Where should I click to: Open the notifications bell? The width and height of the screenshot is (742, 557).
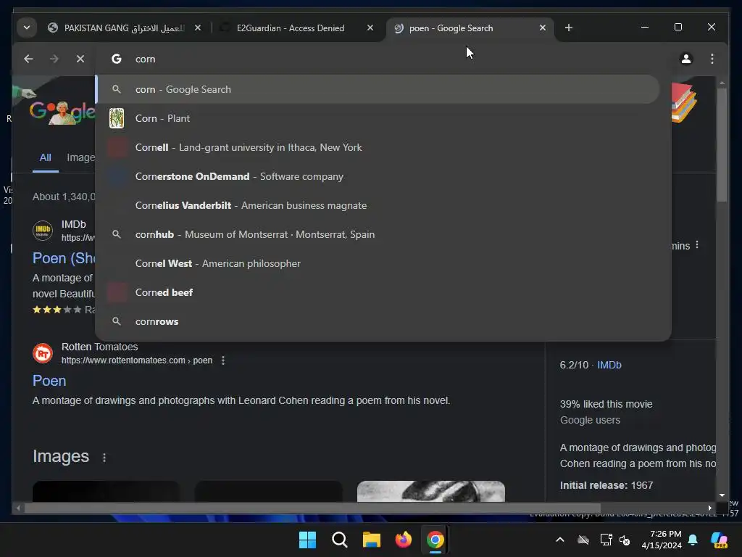pyautogui.click(x=693, y=540)
